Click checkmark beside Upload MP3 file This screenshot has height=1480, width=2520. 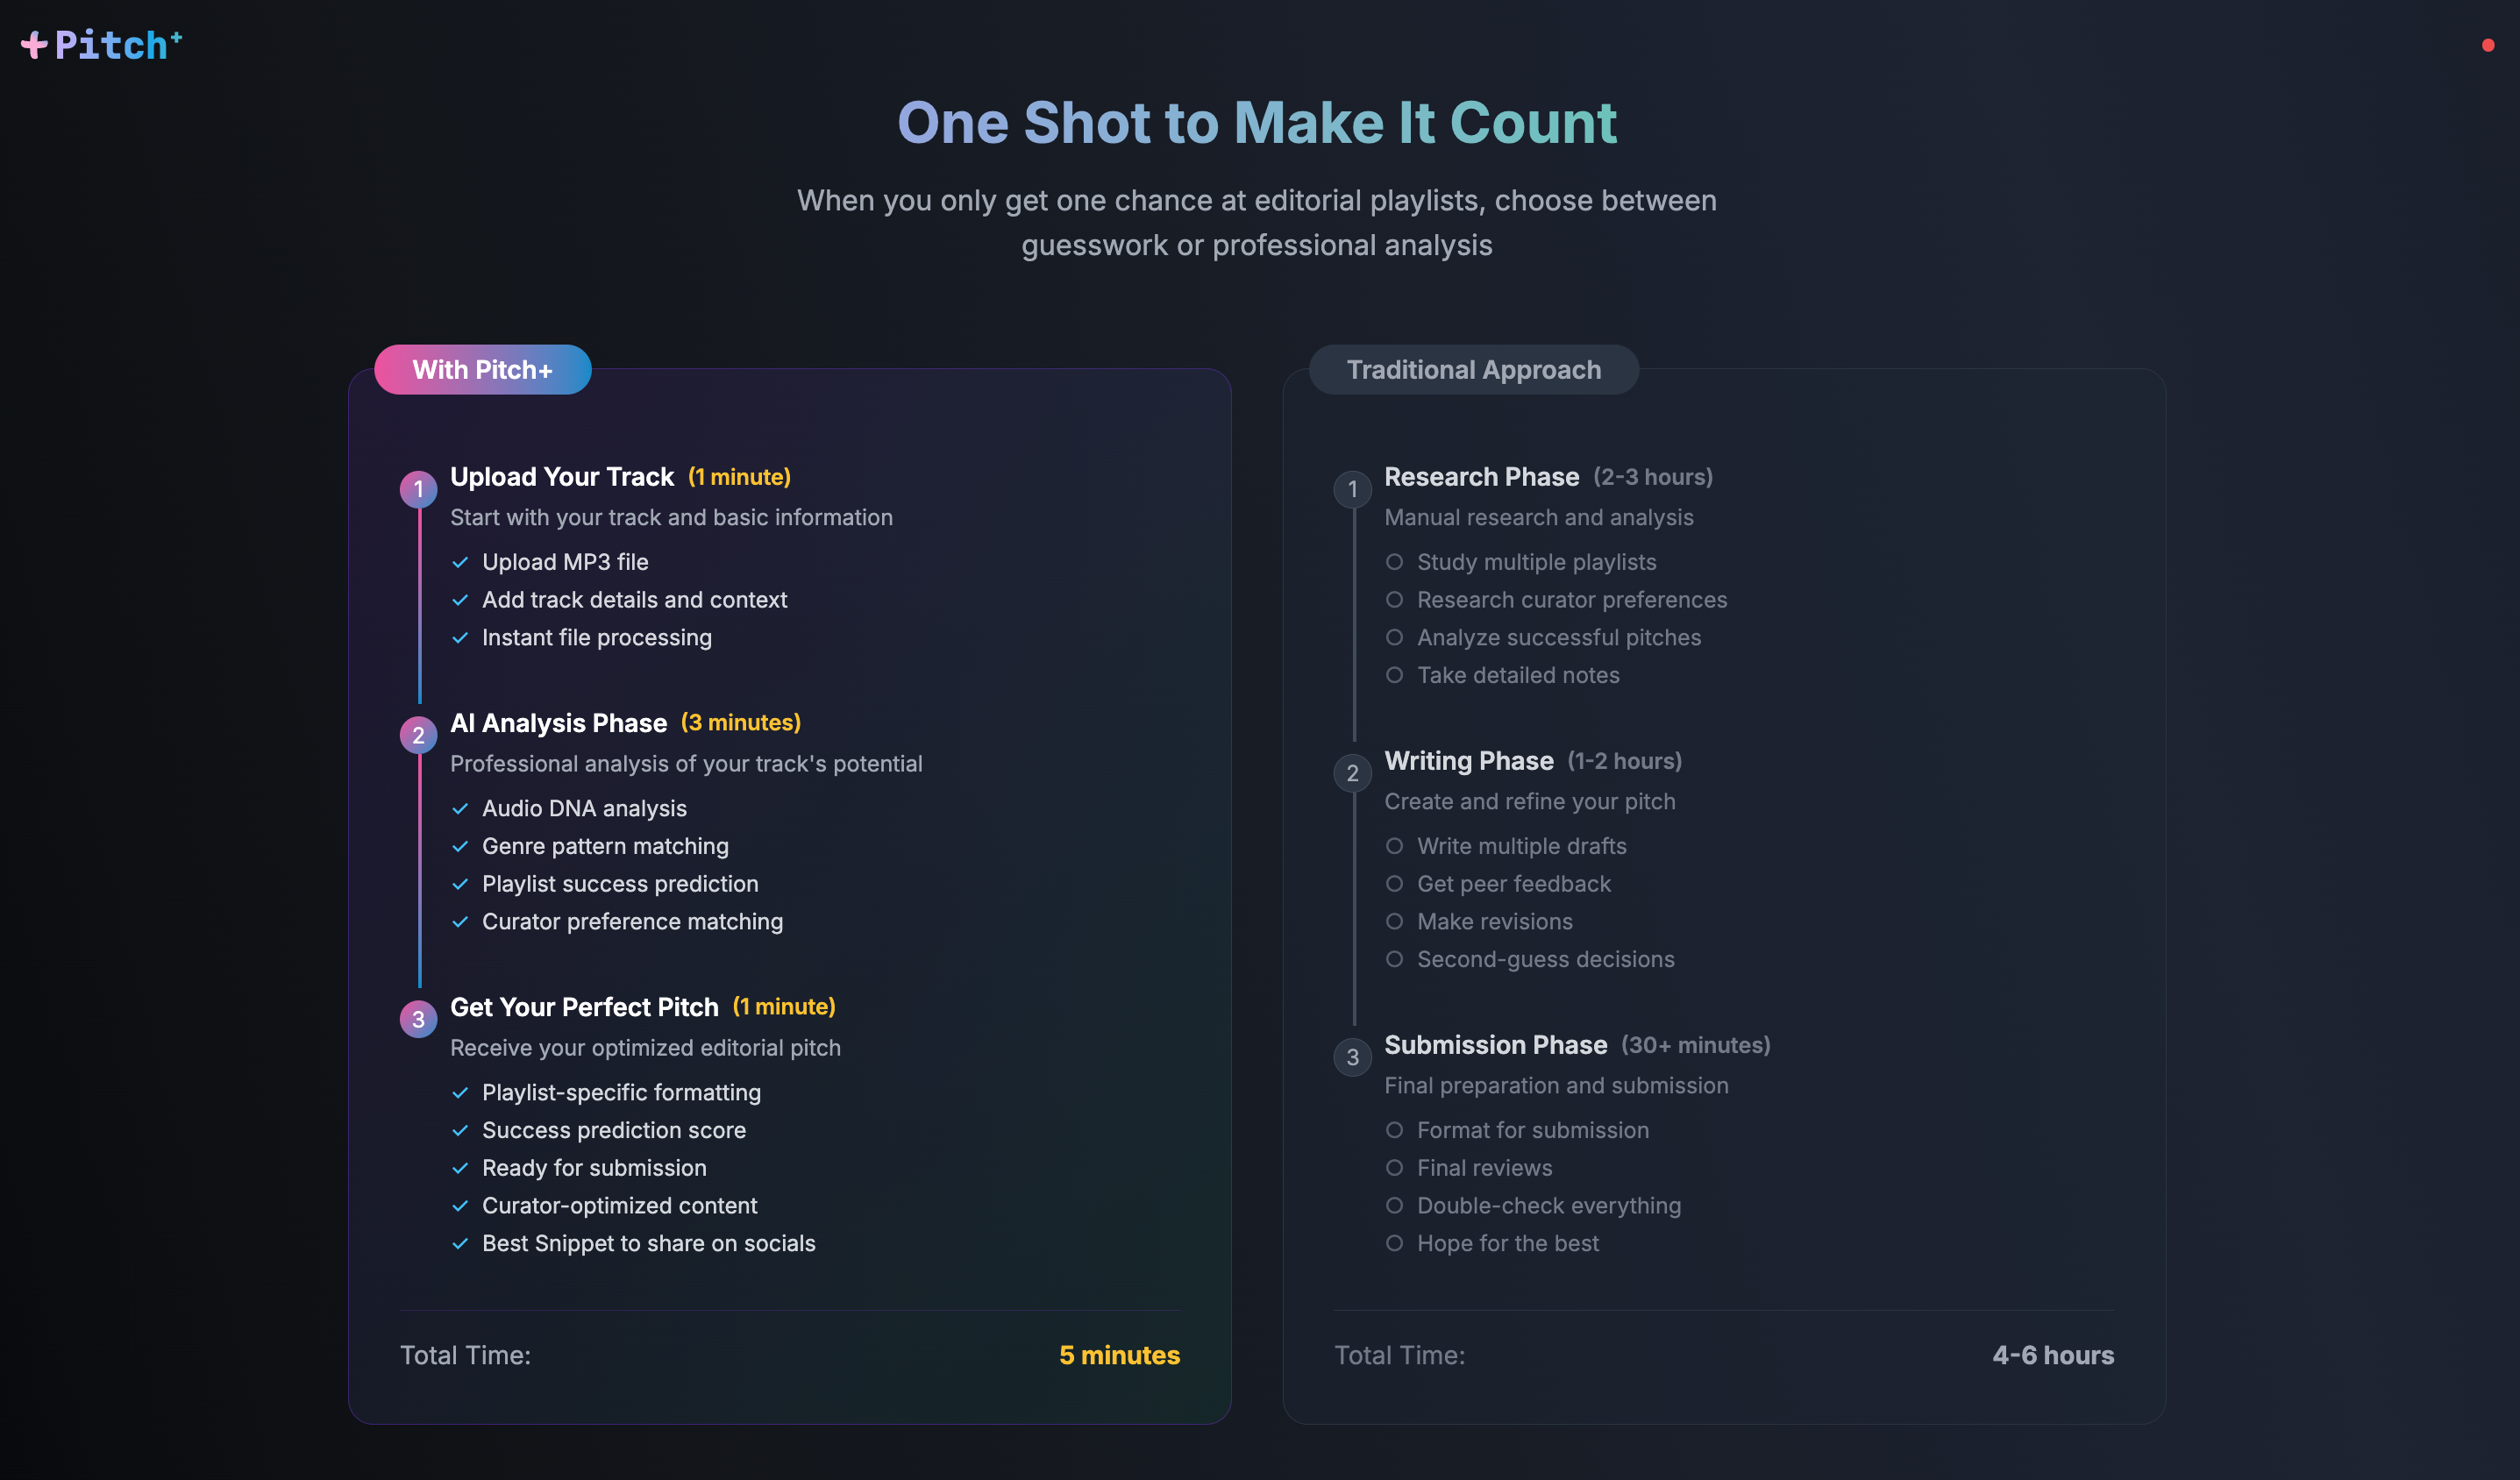tap(460, 562)
